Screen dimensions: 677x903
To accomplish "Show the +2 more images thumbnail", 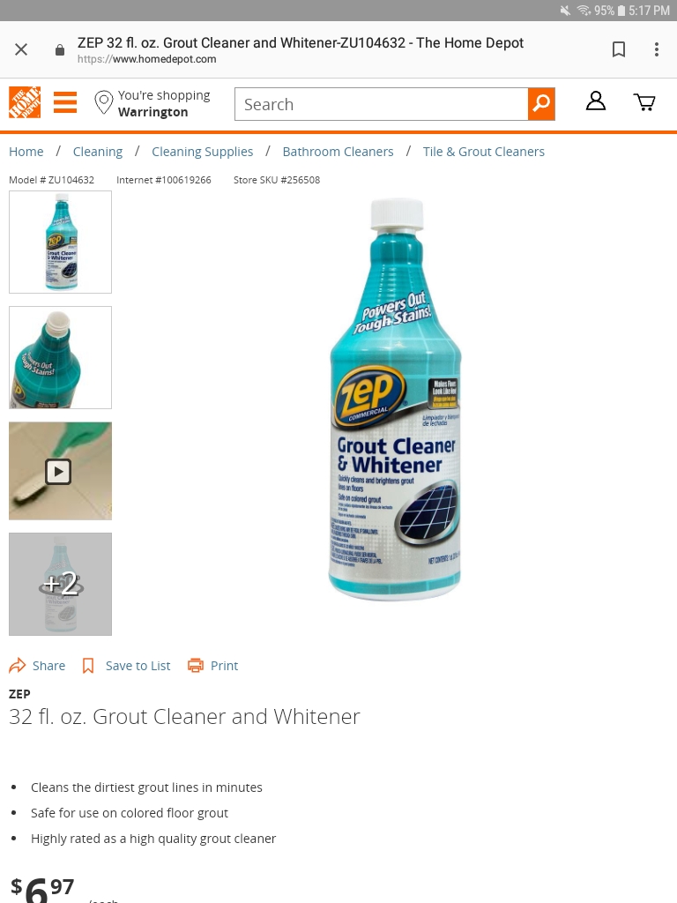I will pos(61,584).
